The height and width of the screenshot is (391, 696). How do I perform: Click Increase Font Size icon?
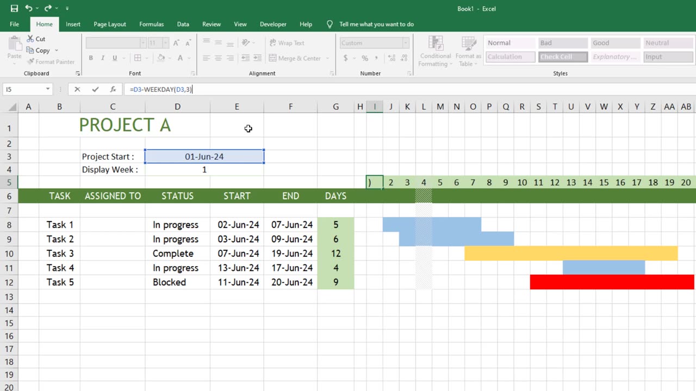point(176,43)
